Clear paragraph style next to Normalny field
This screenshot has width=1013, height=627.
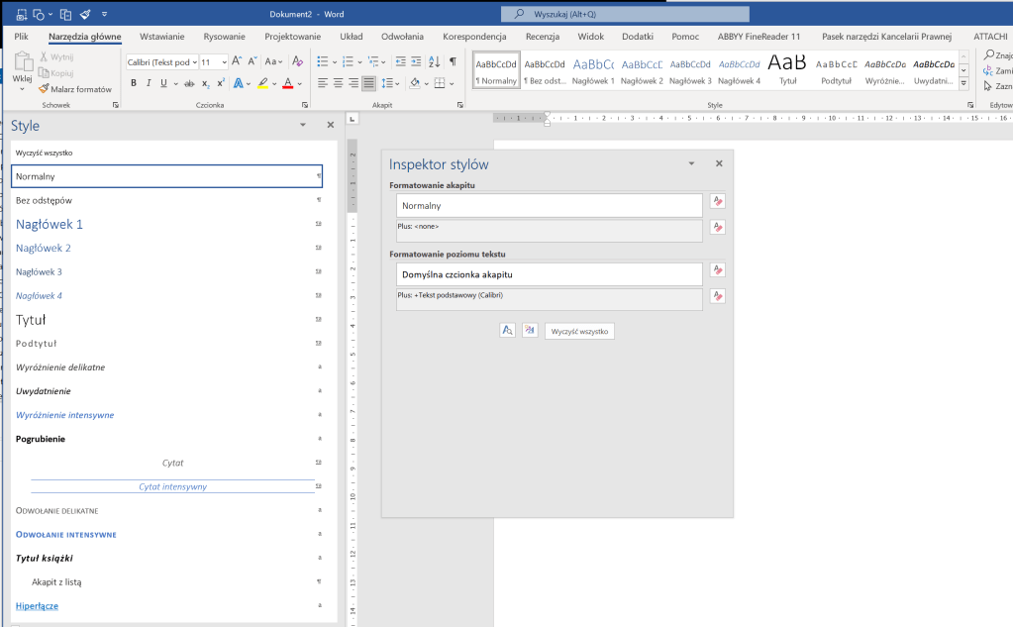pyautogui.click(x=718, y=201)
